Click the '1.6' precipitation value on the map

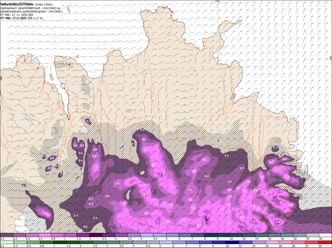click(x=279, y=203)
